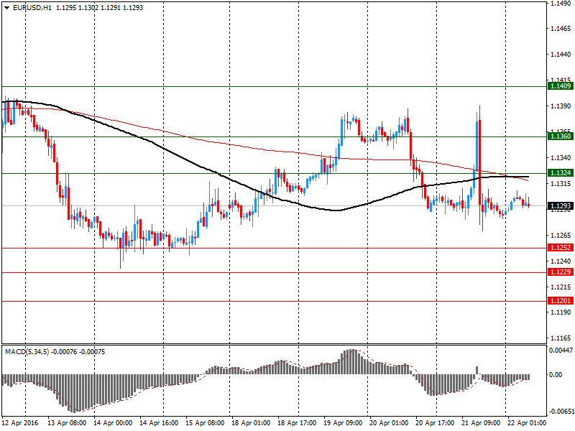575x431 pixels.
Task: Open the chart menu arrow beside EURUSD,H1
Action: (6, 8)
